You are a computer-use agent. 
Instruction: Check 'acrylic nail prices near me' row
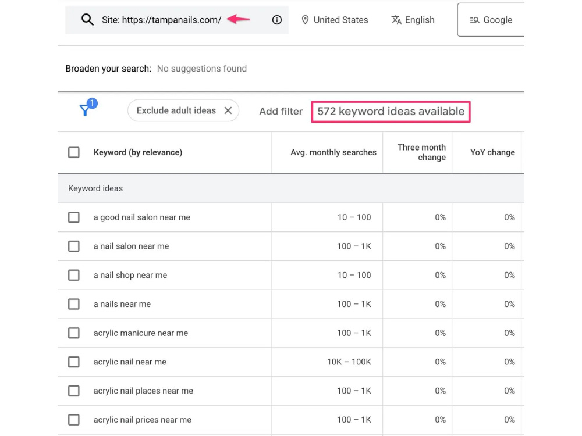pos(74,420)
